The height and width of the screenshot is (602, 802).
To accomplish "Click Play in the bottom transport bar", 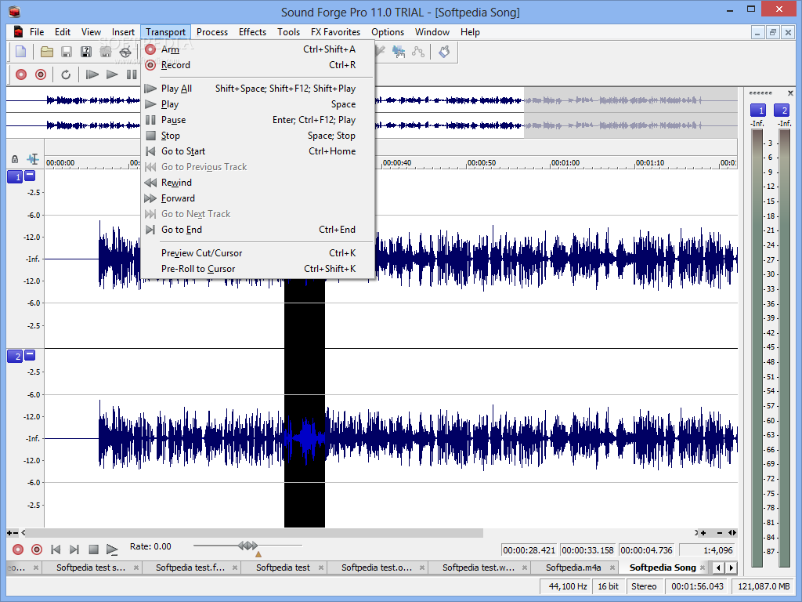I will tap(112, 549).
